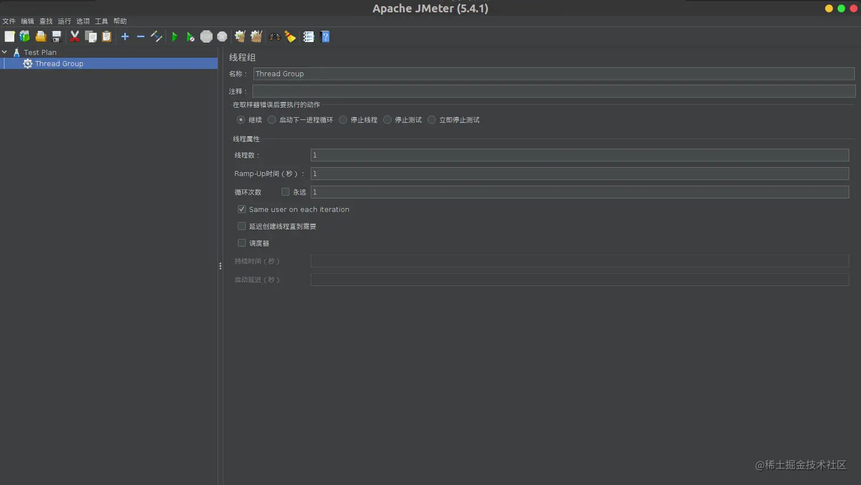This screenshot has width=861, height=485.
Task: Select the 继续 radio option
Action: pos(241,120)
